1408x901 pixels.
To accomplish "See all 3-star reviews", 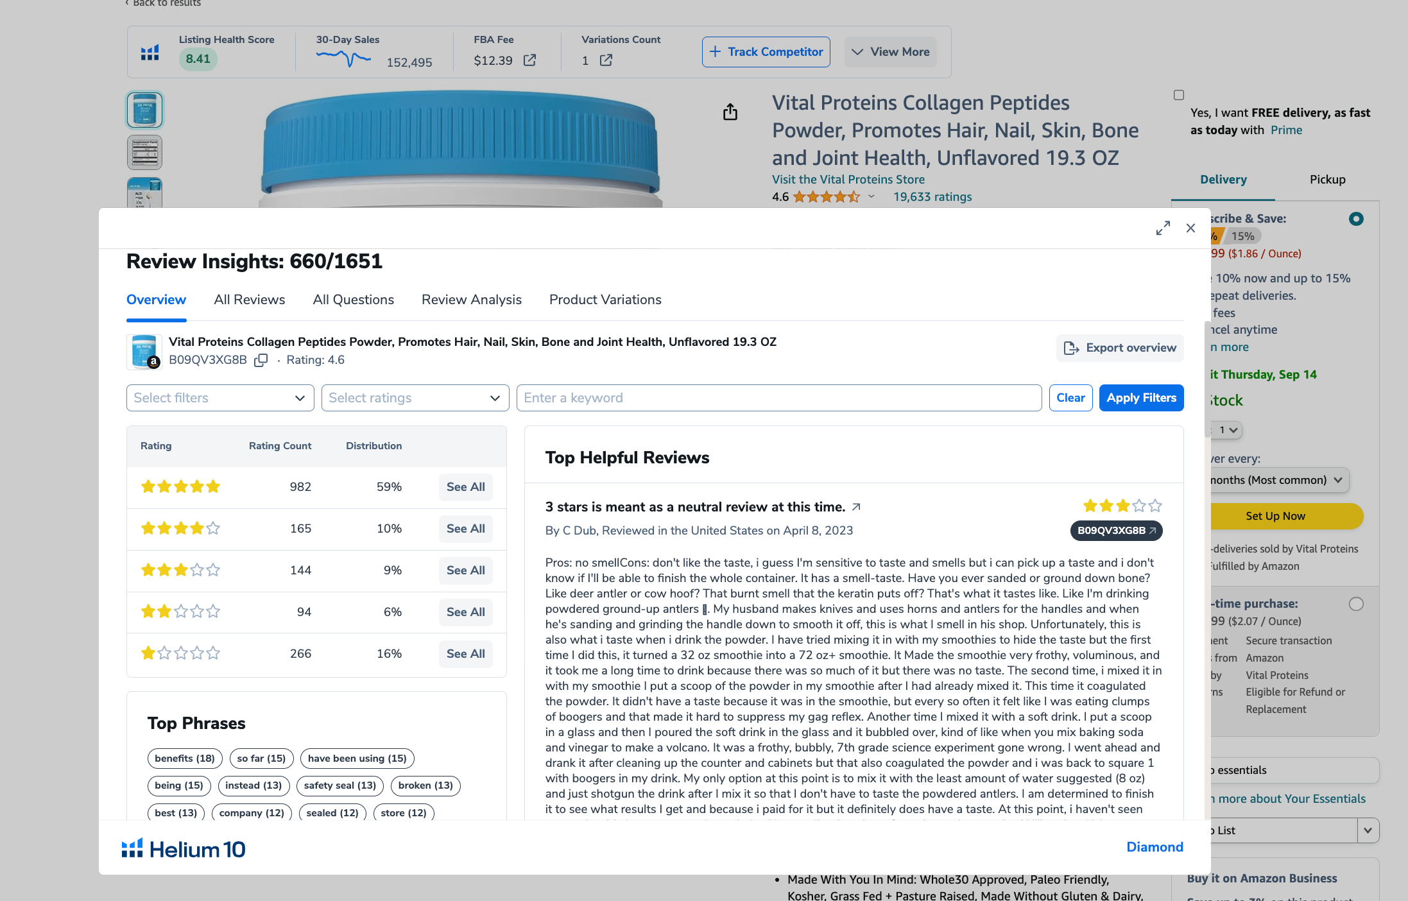I will [x=466, y=571].
